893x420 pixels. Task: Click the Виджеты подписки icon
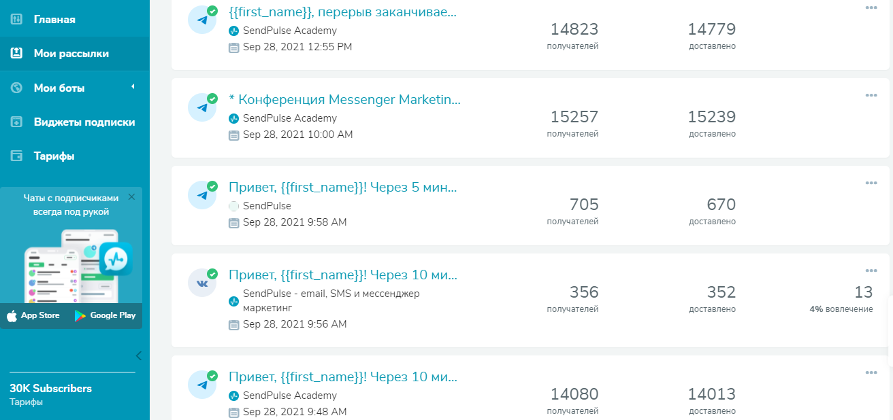(17, 122)
